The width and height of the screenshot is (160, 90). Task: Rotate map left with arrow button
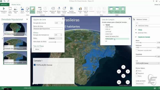click(x=119, y=71)
